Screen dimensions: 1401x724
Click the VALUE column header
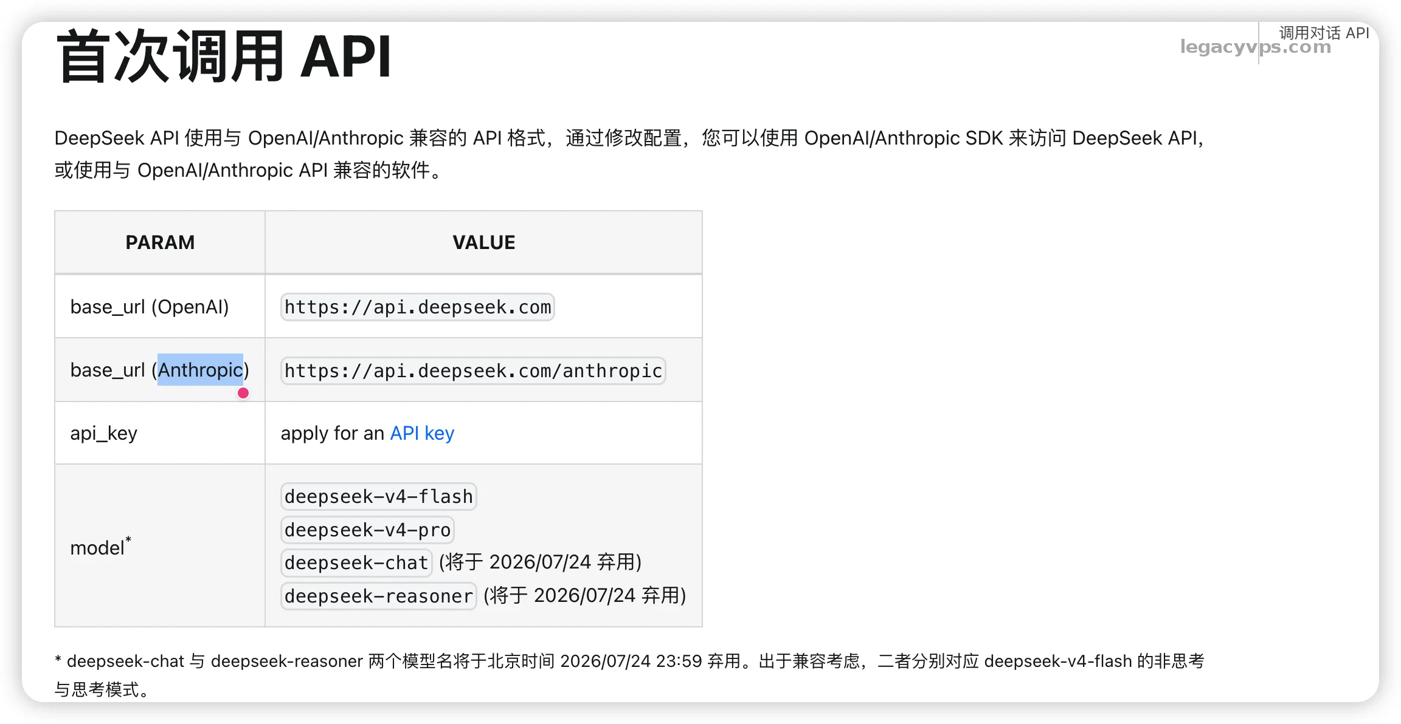tap(483, 242)
